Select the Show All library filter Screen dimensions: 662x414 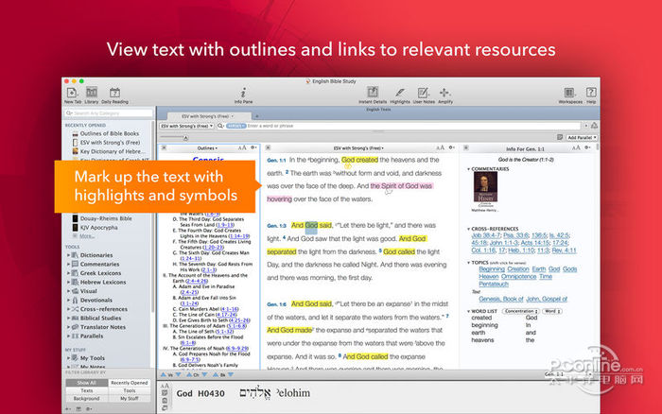point(86,382)
